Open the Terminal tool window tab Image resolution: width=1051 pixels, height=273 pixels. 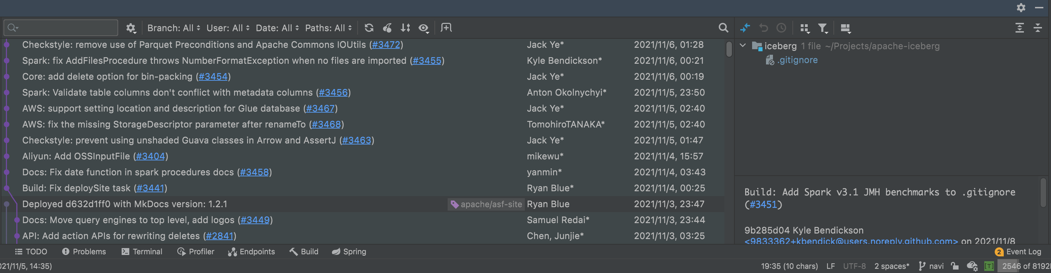pyautogui.click(x=142, y=252)
